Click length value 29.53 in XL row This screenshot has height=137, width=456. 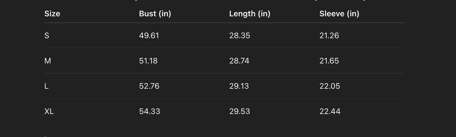coord(240,111)
